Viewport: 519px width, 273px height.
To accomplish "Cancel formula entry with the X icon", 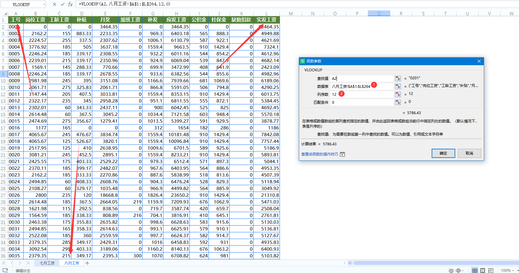I will [55, 4].
